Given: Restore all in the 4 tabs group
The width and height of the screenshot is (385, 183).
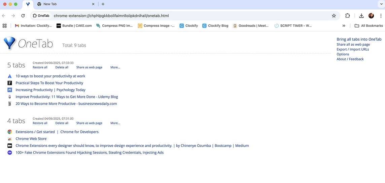Looking at the screenshot, I should [x=40, y=123].
